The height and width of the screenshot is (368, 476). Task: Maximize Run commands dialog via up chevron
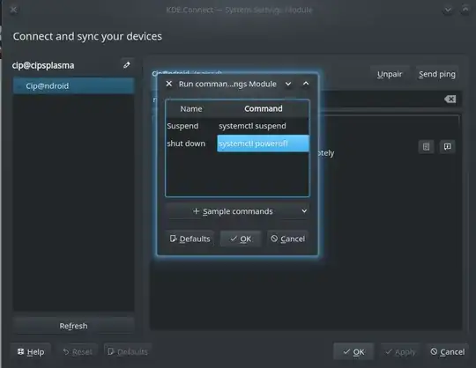[306, 84]
